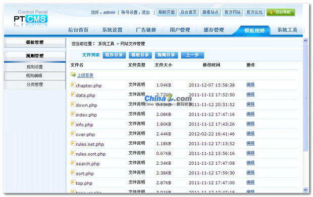Click 编辑 for sort.php
Viewport: 313px width, 197px height.
click(250, 172)
